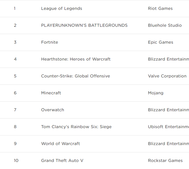
Task: Click the Rockstar Games publisher name
Action: 165,161
